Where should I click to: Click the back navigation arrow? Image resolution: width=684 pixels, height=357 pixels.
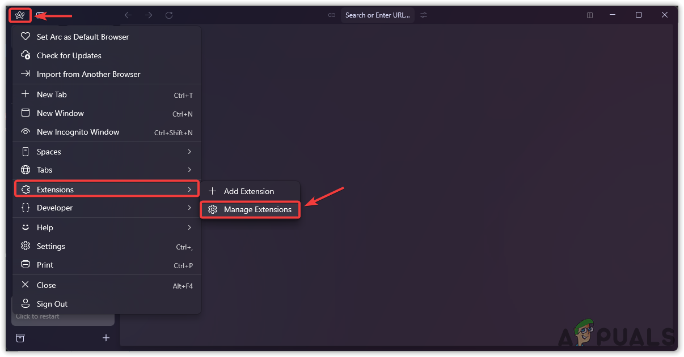128,15
